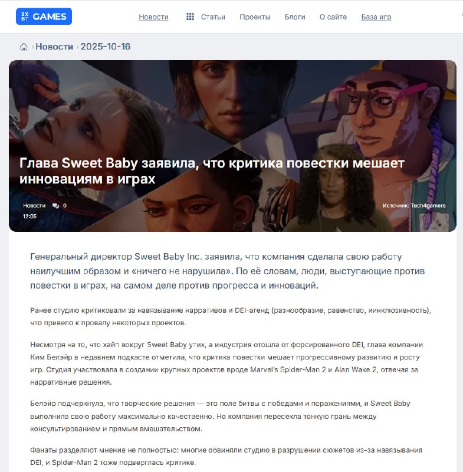Open the 2025-10-16 date breadcrumb
The width and height of the screenshot is (463, 472).
pos(106,47)
